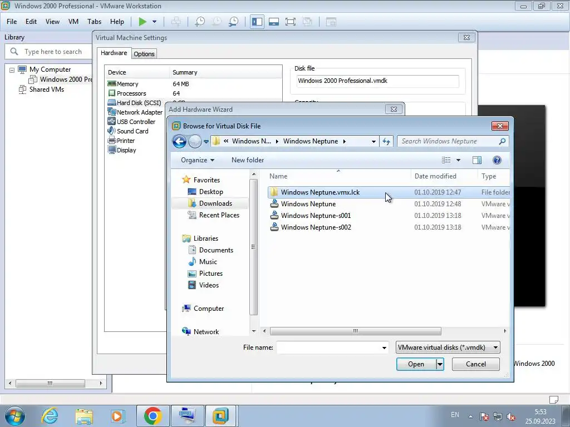Click the blue Help question mark icon
The width and height of the screenshot is (570, 427).
tap(497, 160)
